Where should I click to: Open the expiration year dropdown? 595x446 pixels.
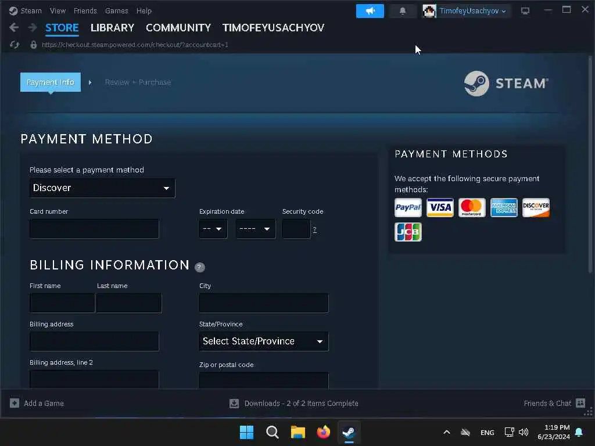coord(256,229)
